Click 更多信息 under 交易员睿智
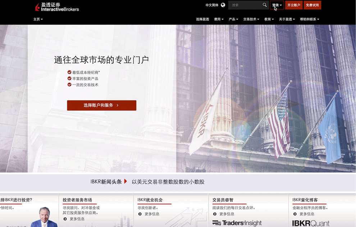 tap(227, 214)
